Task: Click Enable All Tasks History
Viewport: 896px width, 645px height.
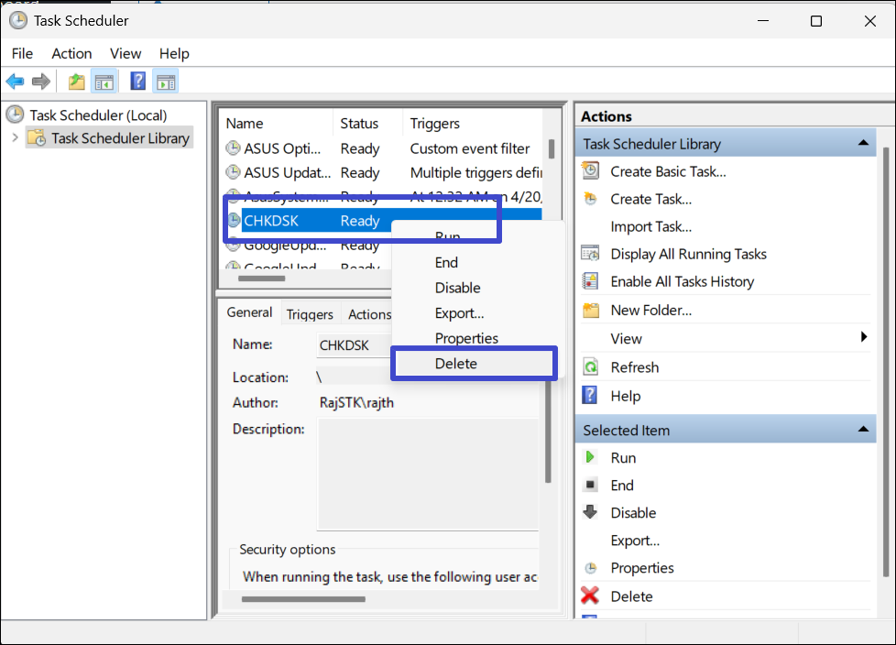Action: (x=682, y=281)
